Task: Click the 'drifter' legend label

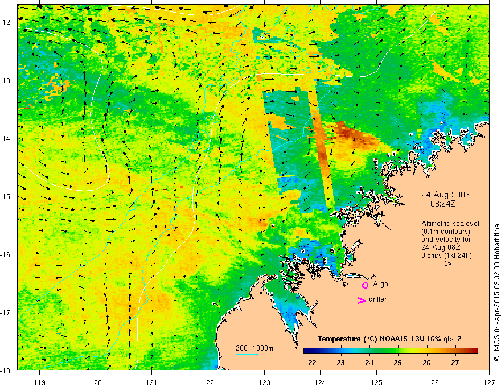Action: click(x=377, y=299)
